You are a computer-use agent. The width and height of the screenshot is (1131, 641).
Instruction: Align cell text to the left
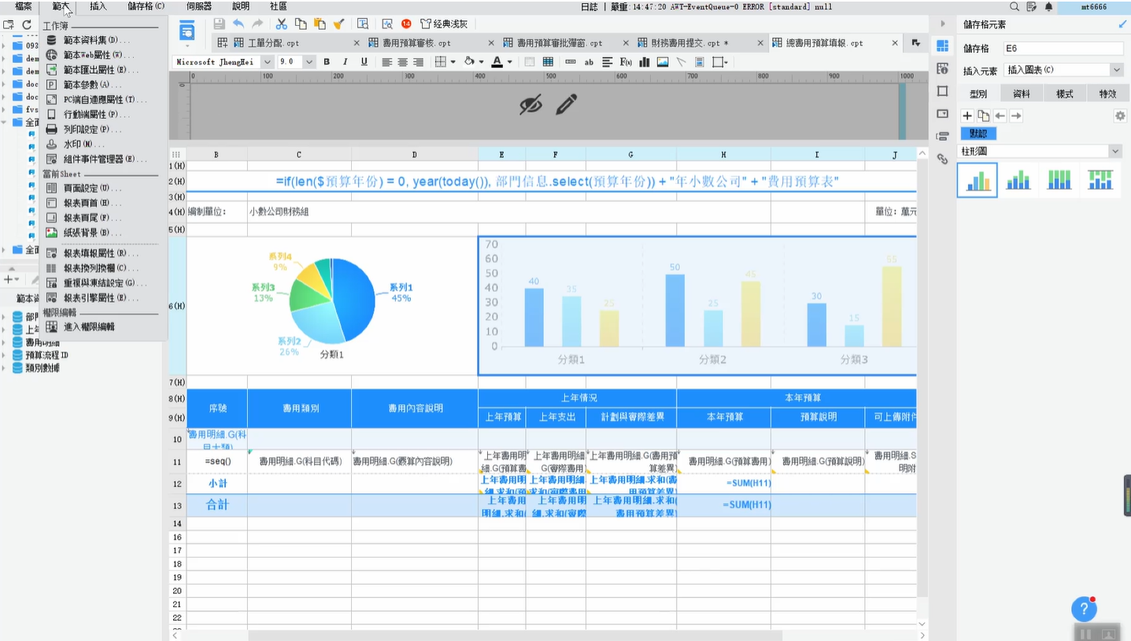[387, 61]
